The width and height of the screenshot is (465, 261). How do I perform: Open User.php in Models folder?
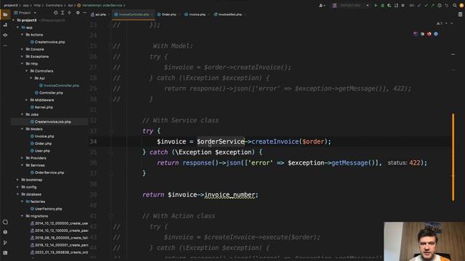point(42,151)
